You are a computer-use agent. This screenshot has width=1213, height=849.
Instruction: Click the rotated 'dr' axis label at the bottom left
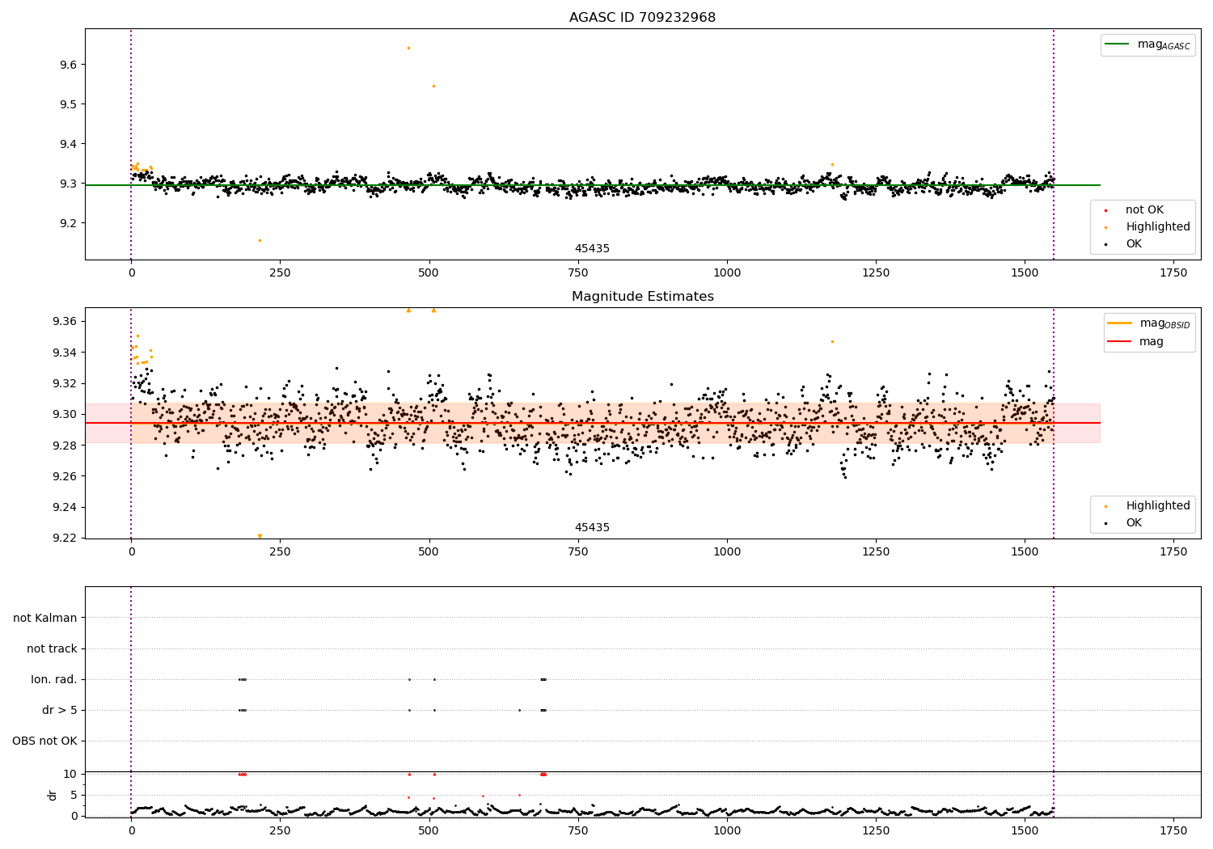(x=53, y=795)
